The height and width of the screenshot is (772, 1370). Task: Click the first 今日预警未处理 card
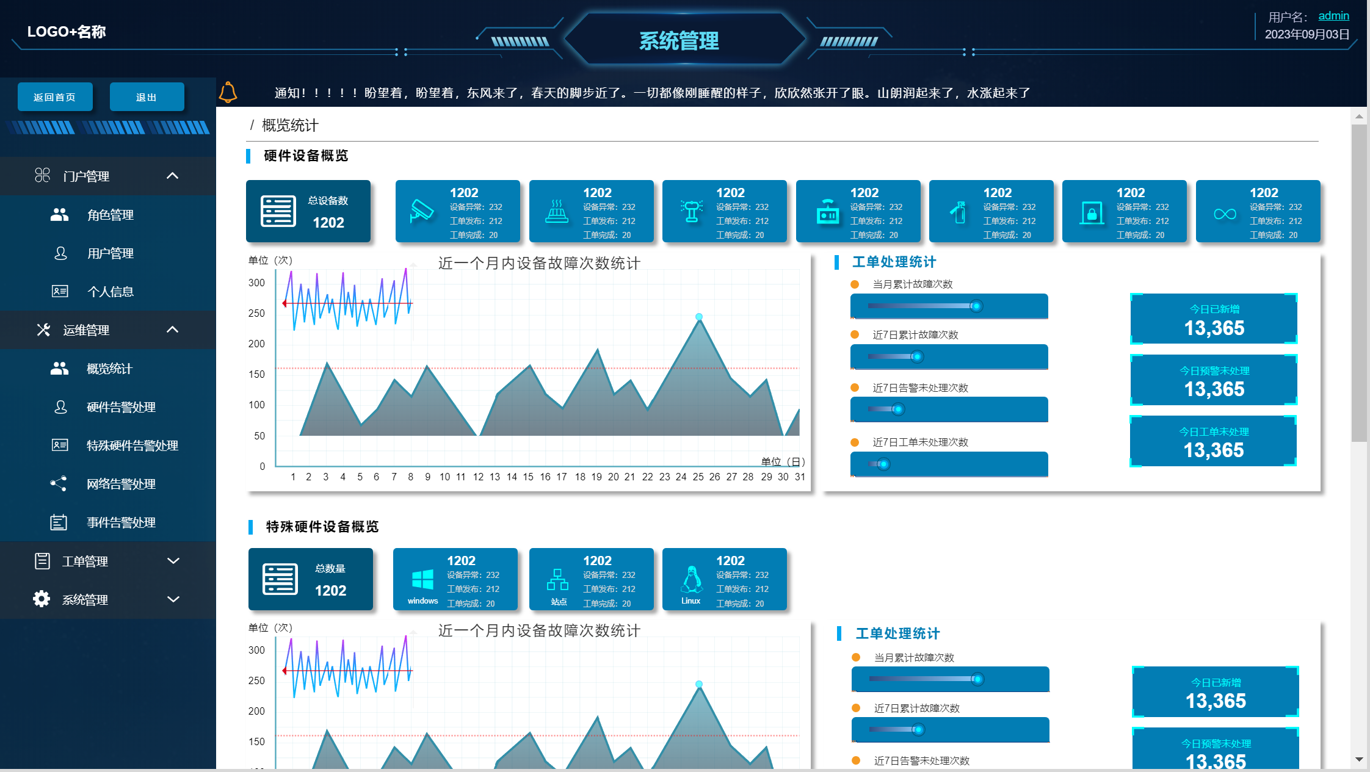coord(1214,380)
